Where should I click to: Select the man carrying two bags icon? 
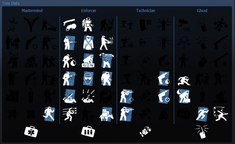point(88,61)
